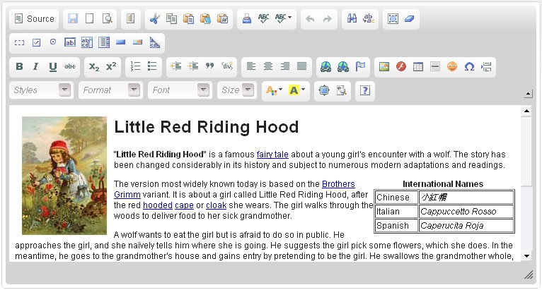Viewport: 542px width, 290px height.
Task: Insert a table using the table icon
Action: [x=418, y=66]
